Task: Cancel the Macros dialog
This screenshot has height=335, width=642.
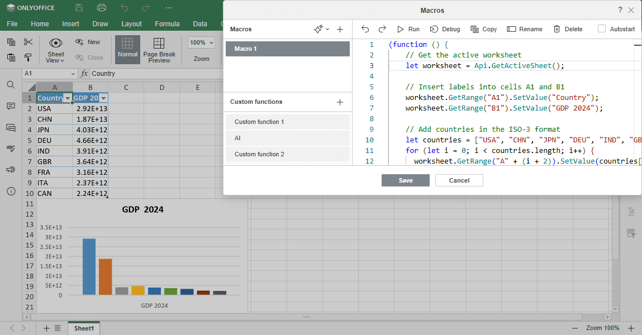Action: [459, 180]
